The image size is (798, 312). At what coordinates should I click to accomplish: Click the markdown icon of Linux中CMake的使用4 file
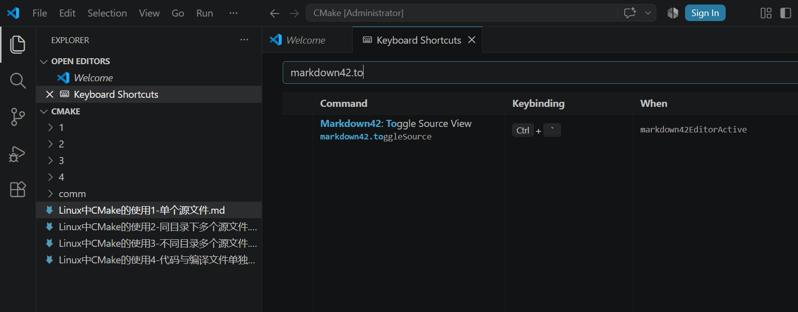pos(49,260)
